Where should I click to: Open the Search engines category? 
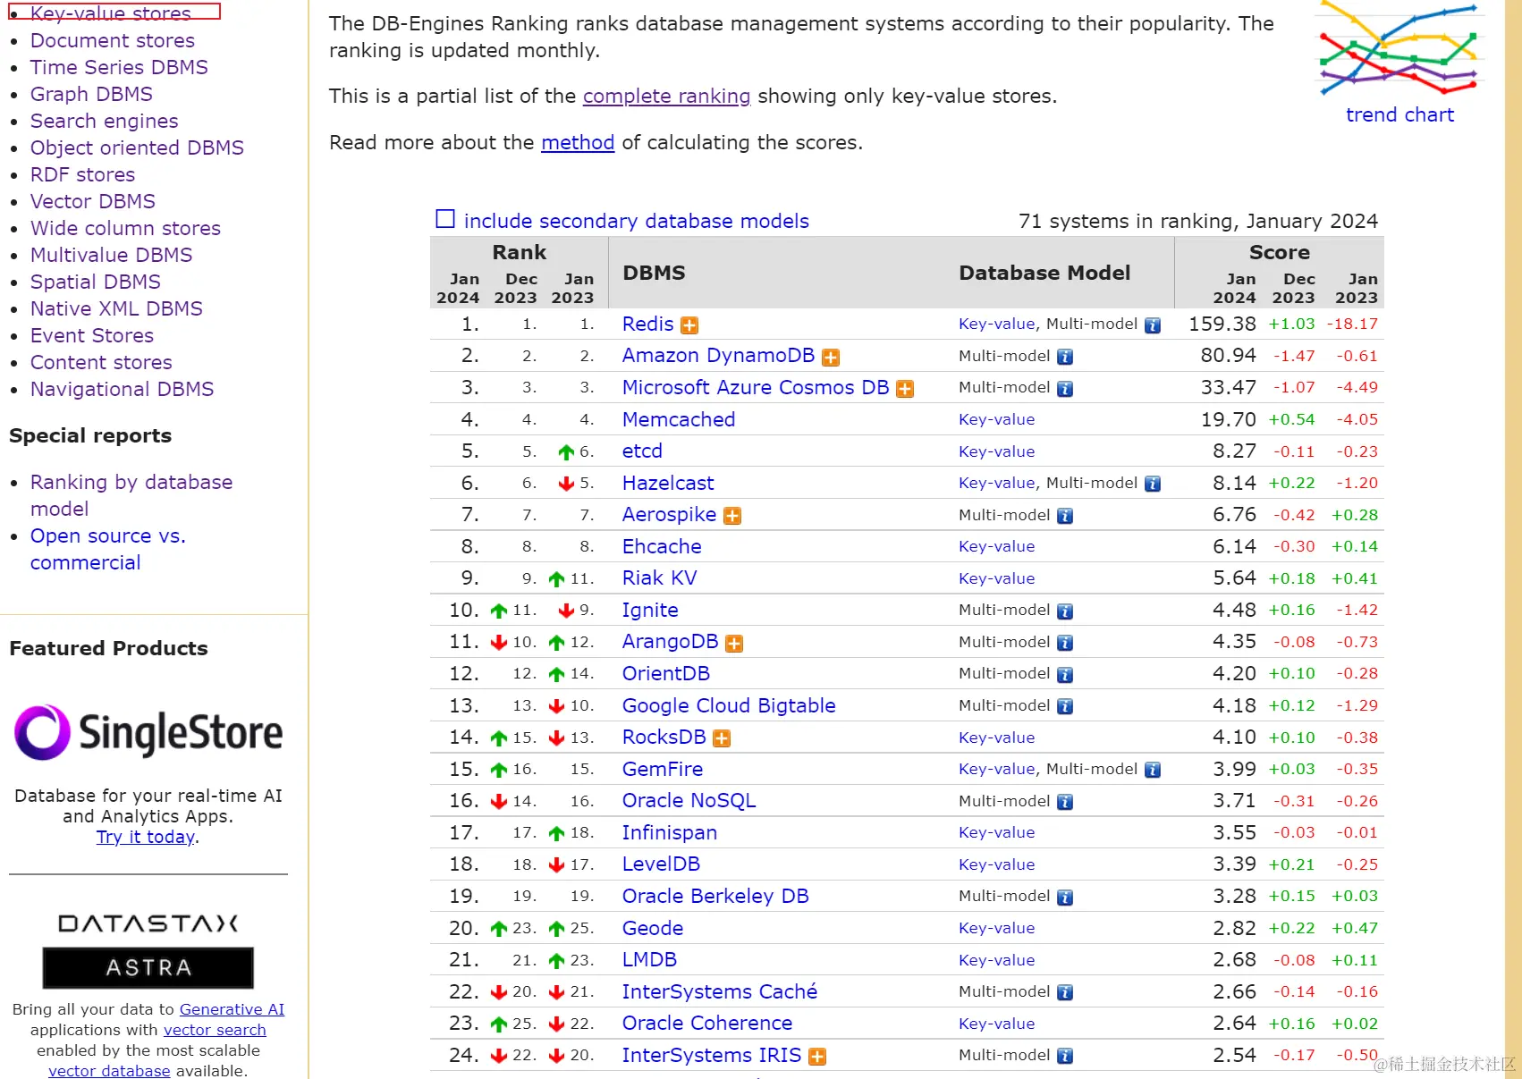point(105,122)
